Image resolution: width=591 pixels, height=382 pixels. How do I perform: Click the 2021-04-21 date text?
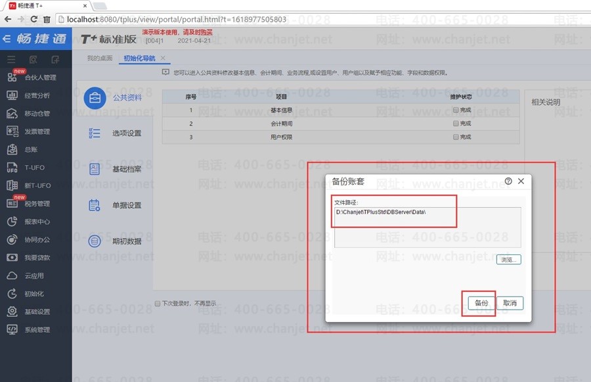(x=194, y=41)
